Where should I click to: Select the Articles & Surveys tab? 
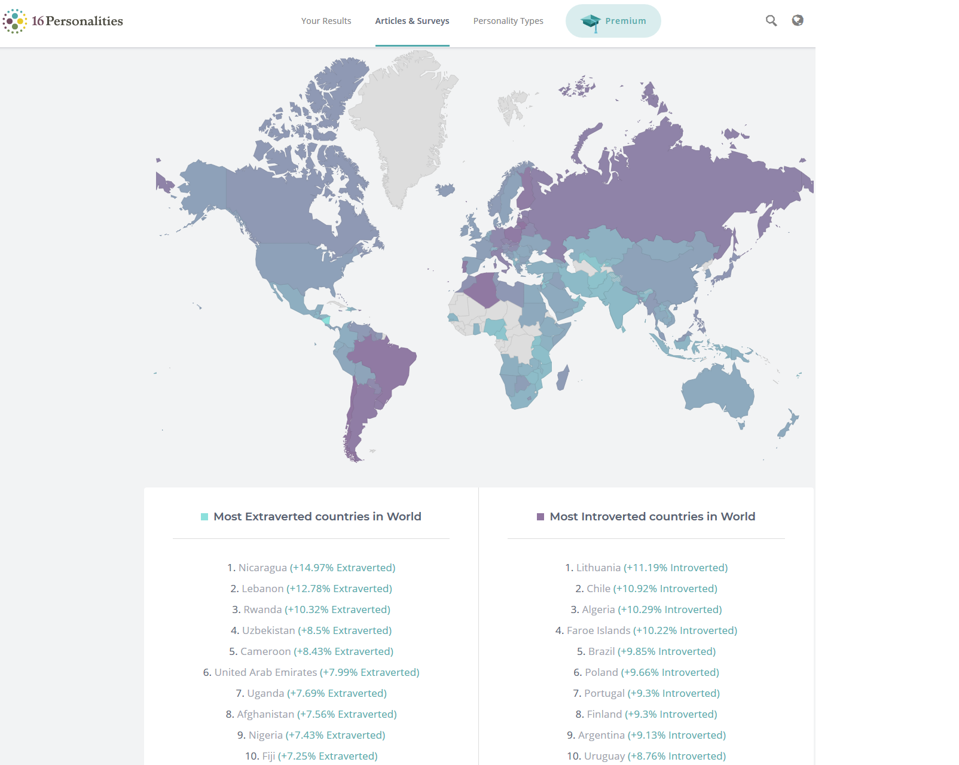click(412, 21)
